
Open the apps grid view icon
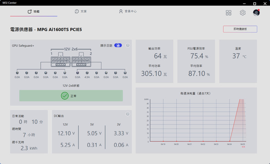coord(228,12)
